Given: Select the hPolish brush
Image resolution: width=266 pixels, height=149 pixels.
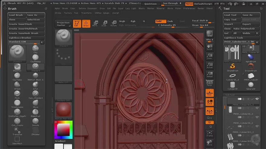Looking at the screenshot, I should point(17,86).
